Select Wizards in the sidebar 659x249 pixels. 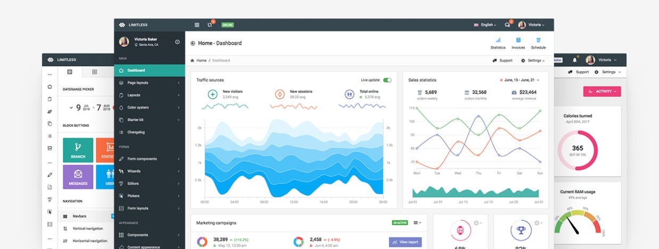[150, 171]
